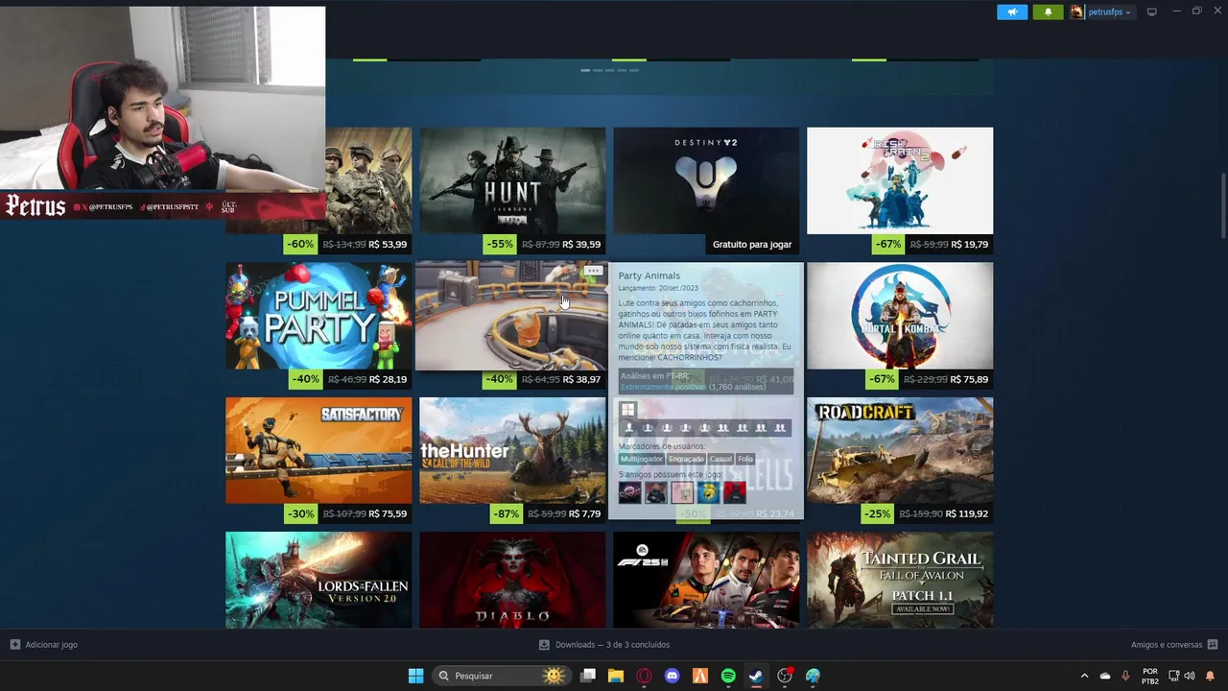The image size is (1228, 691).
Task: Open the volume speaker tray icon
Action: (1190, 676)
